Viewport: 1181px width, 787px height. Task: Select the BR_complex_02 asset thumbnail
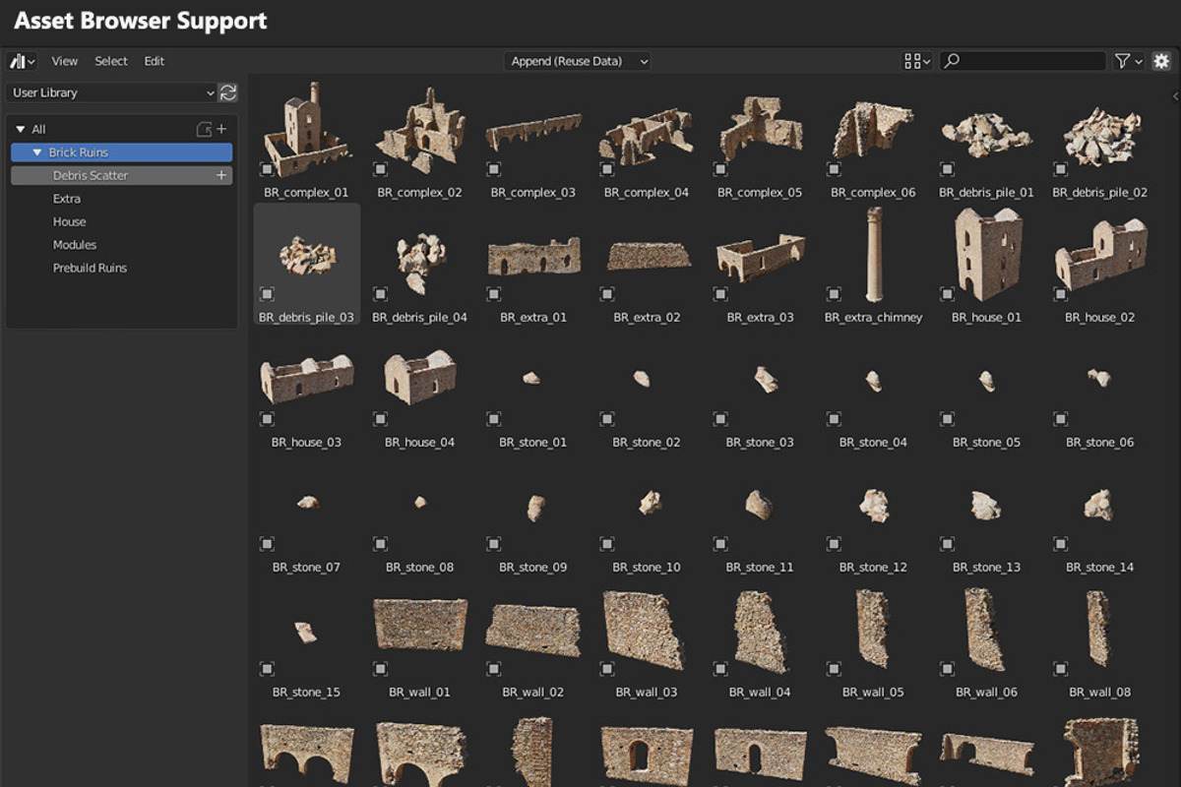pos(420,130)
